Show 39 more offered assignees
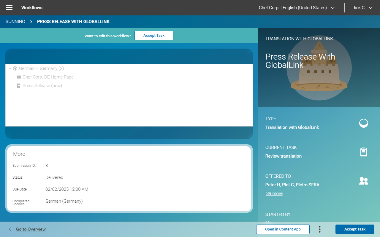Viewport: 380px width, 237px height. tap(274, 193)
